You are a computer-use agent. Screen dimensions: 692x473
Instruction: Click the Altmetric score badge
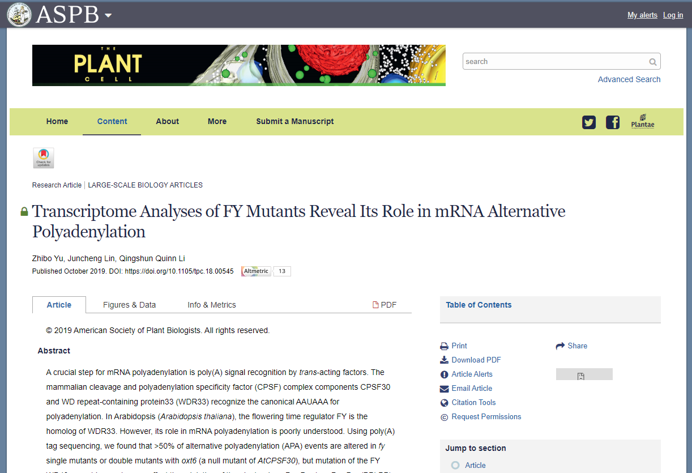click(266, 271)
